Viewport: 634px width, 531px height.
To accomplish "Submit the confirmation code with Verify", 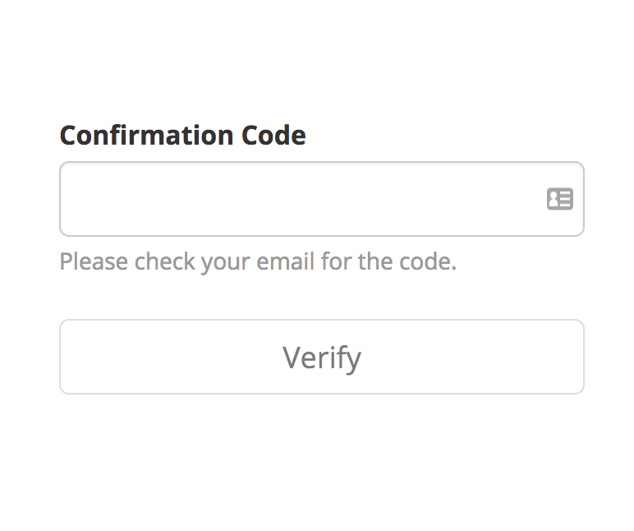I will point(322,357).
